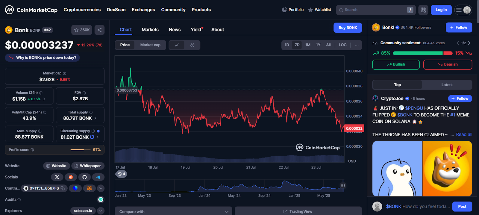Image resolution: width=479 pixels, height=215 pixels.
Task: Set chart range to 7D
Action: pos(297,45)
